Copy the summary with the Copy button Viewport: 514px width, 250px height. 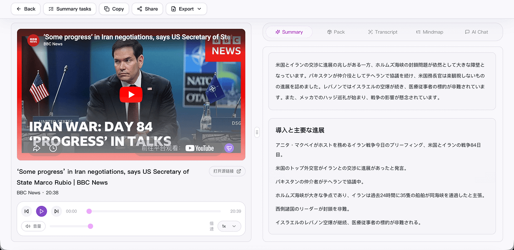[114, 9]
